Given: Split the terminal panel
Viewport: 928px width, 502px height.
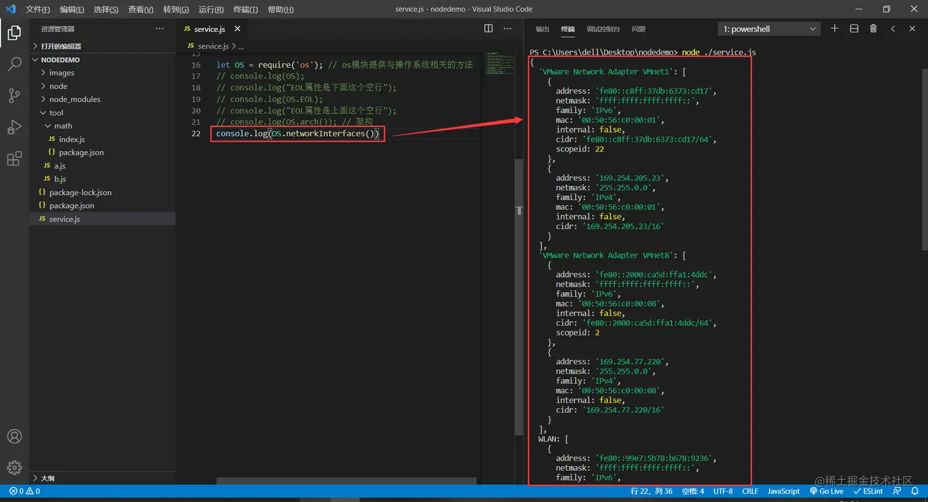Looking at the screenshot, I should click(854, 28).
